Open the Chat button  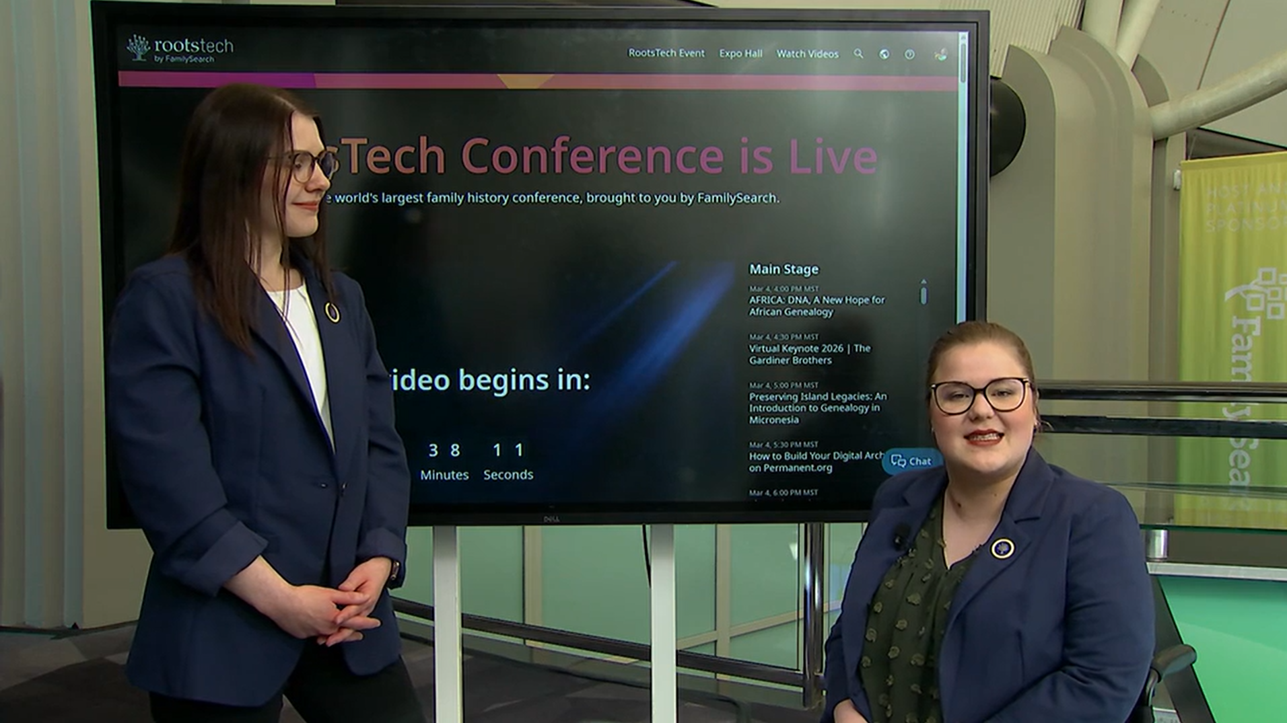tap(911, 461)
